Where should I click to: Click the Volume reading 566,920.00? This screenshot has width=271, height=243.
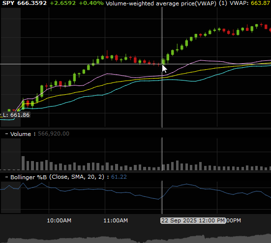[54, 134]
